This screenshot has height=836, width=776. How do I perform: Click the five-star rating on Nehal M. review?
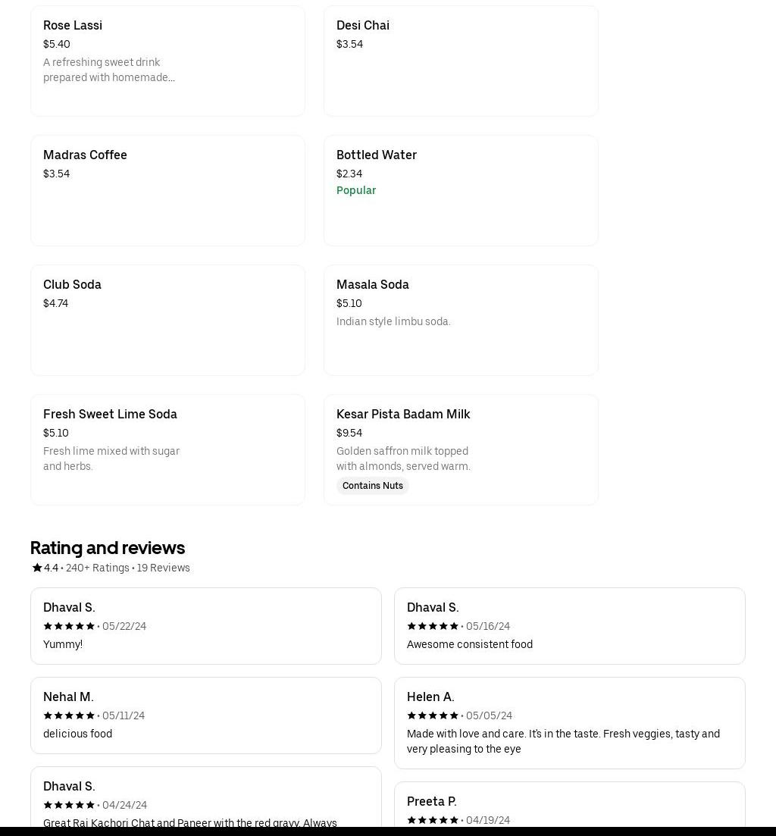click(x=69, y=715)
